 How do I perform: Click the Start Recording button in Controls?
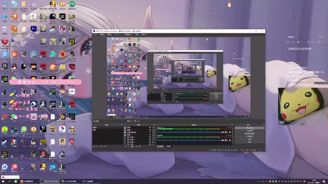click(x=250, y=130)
